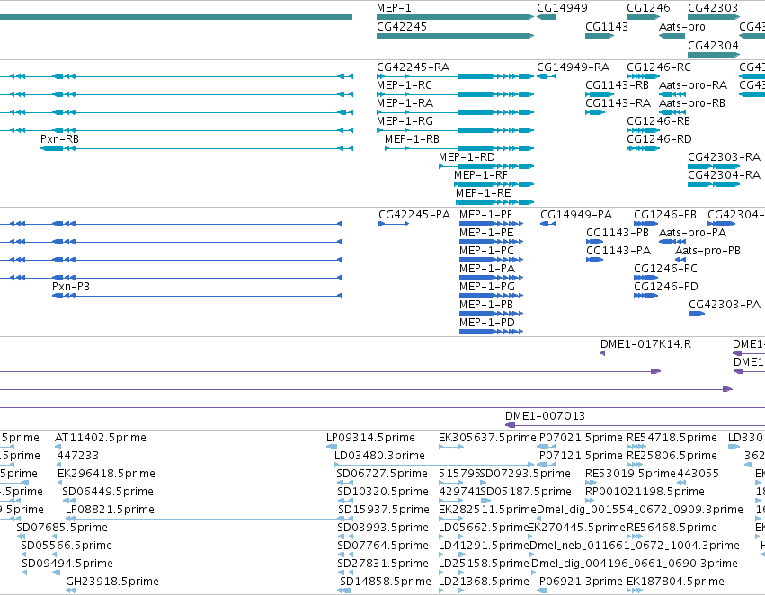Select the CG42245 gene feature

[x=455, y=36]
